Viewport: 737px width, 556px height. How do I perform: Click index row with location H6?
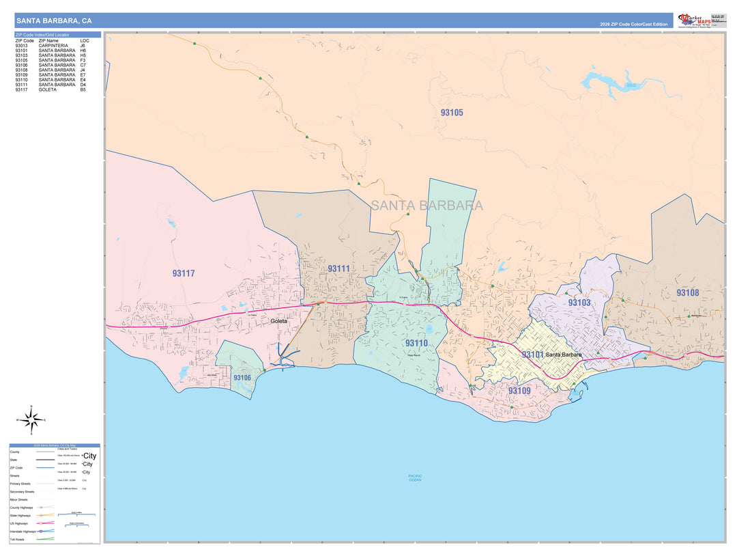(50, 51)
